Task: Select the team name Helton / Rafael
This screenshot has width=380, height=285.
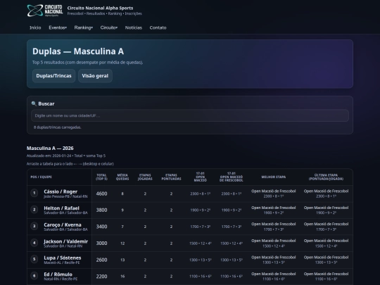Action: point(61,208)
